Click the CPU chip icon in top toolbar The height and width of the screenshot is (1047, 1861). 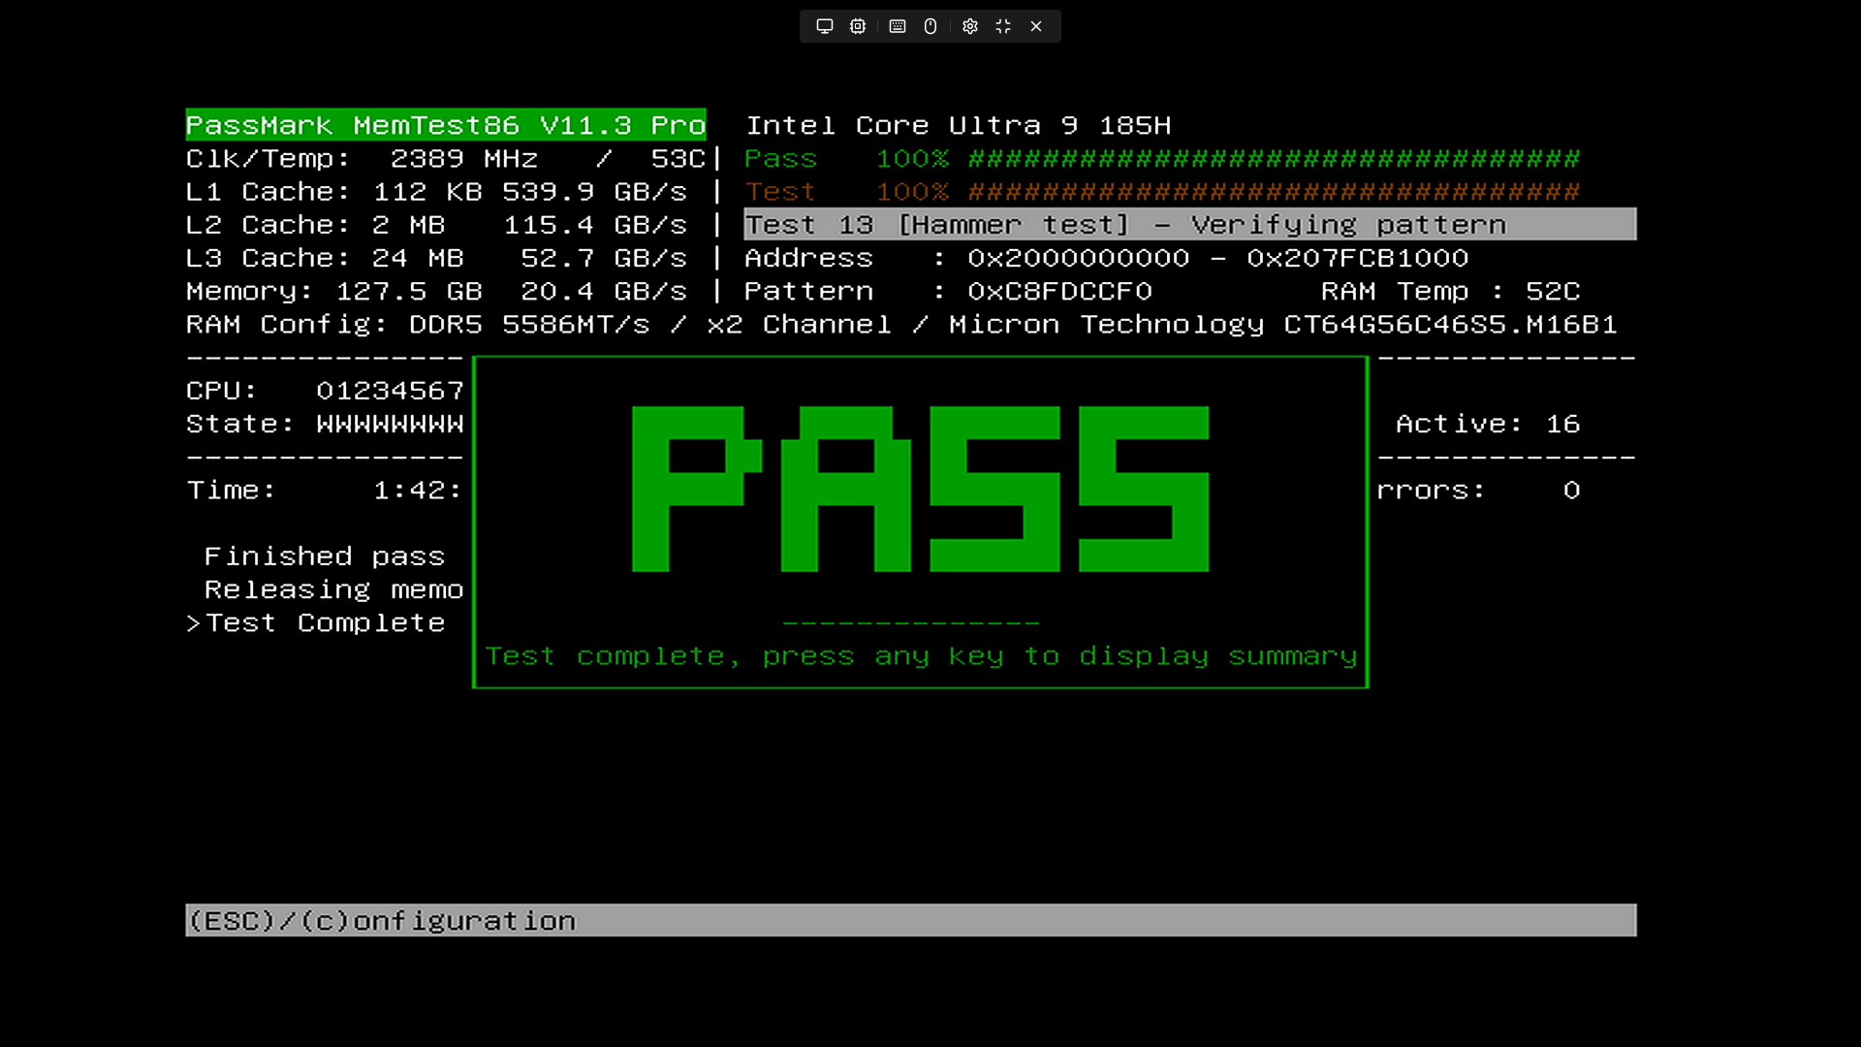[858, 26]
